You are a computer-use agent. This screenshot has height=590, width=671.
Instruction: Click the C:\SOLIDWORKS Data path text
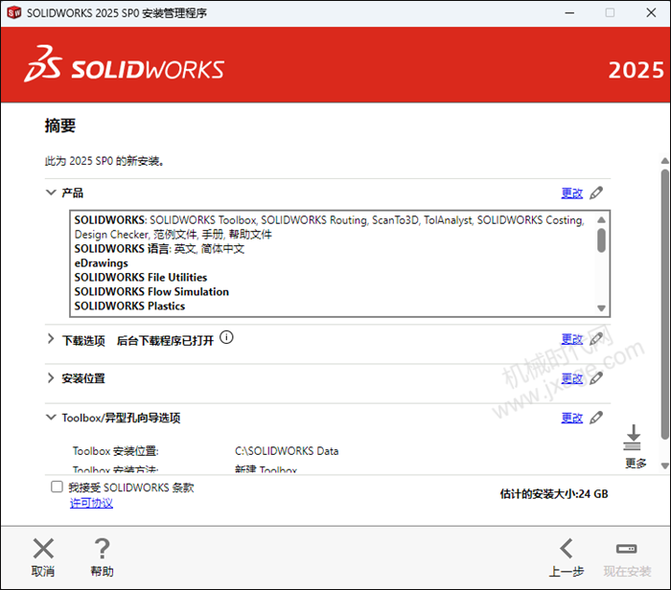287,451
